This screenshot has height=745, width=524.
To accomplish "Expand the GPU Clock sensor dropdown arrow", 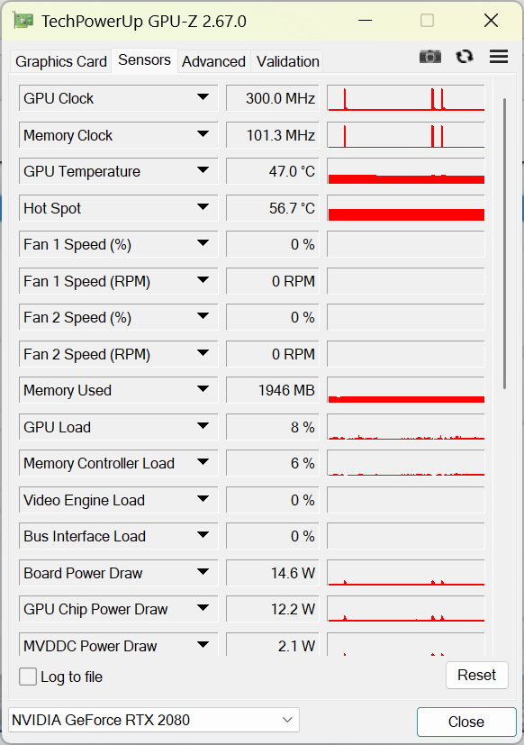I will point(203,97).
